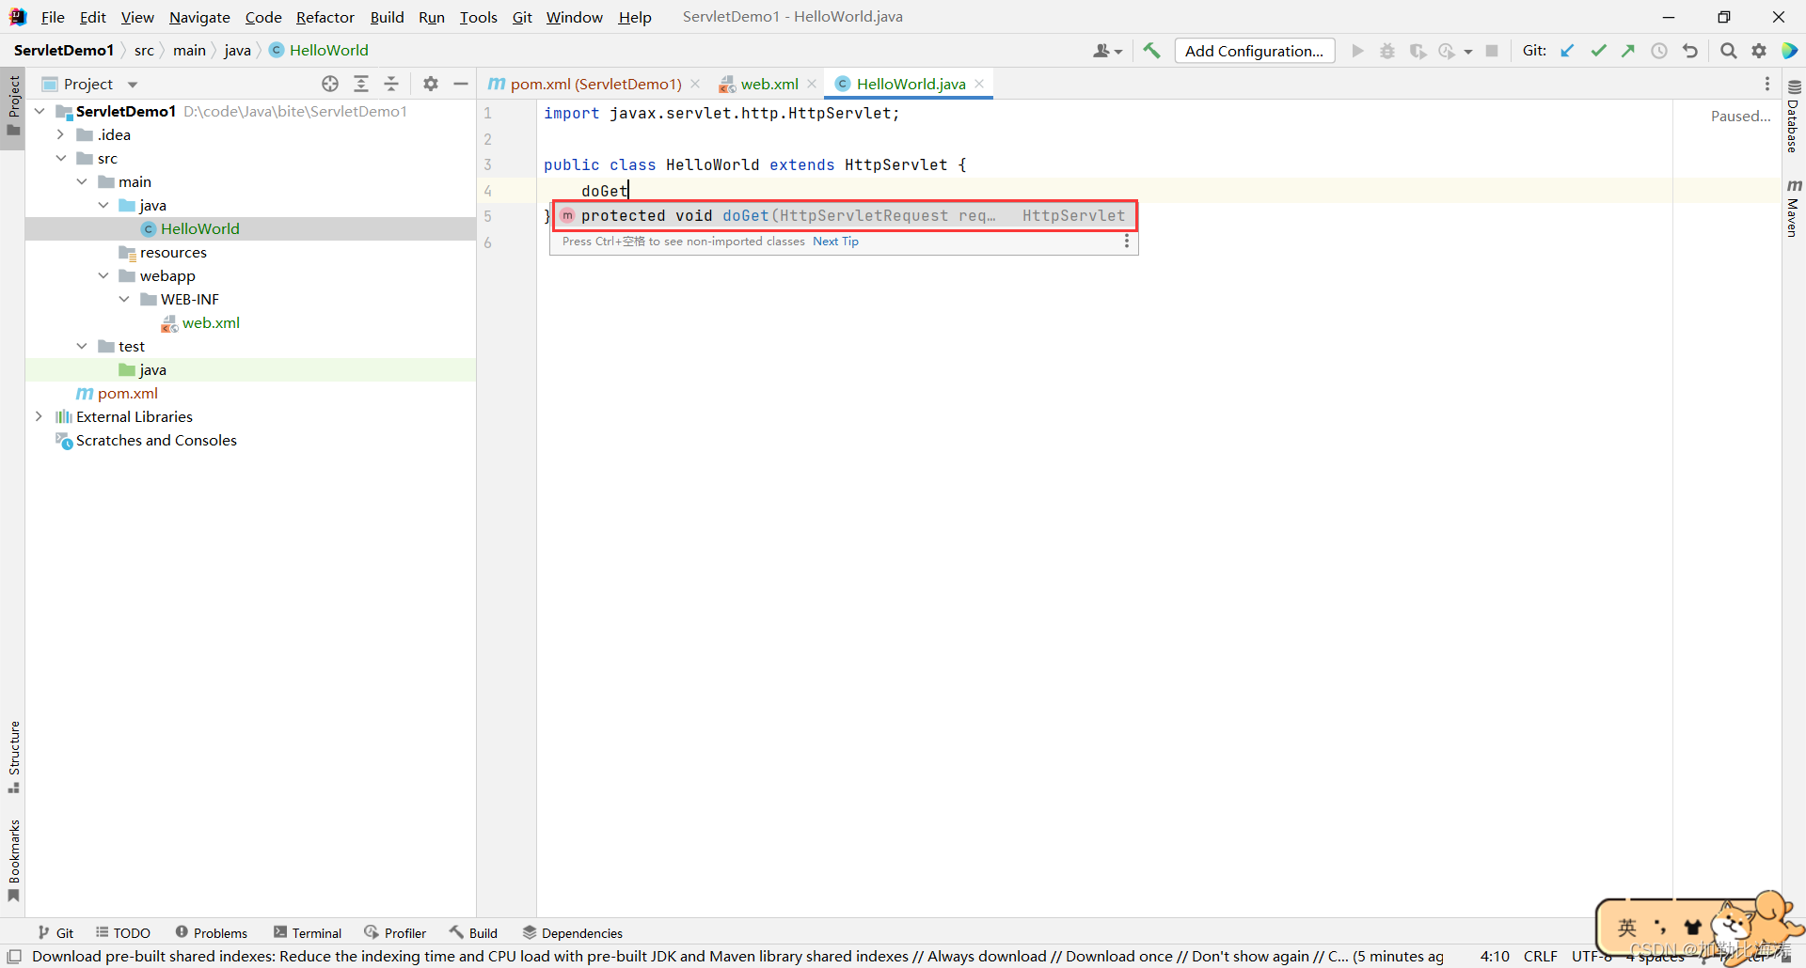Expand the External Libraries node
The width and height of the screenshot is (1806, 968).
point(39,416)
